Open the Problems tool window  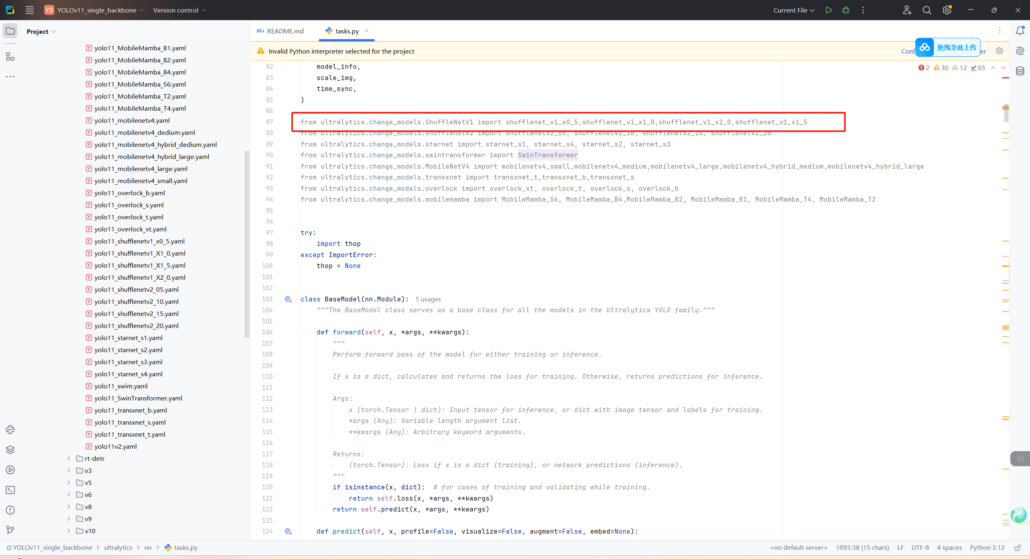coord(10,510)
